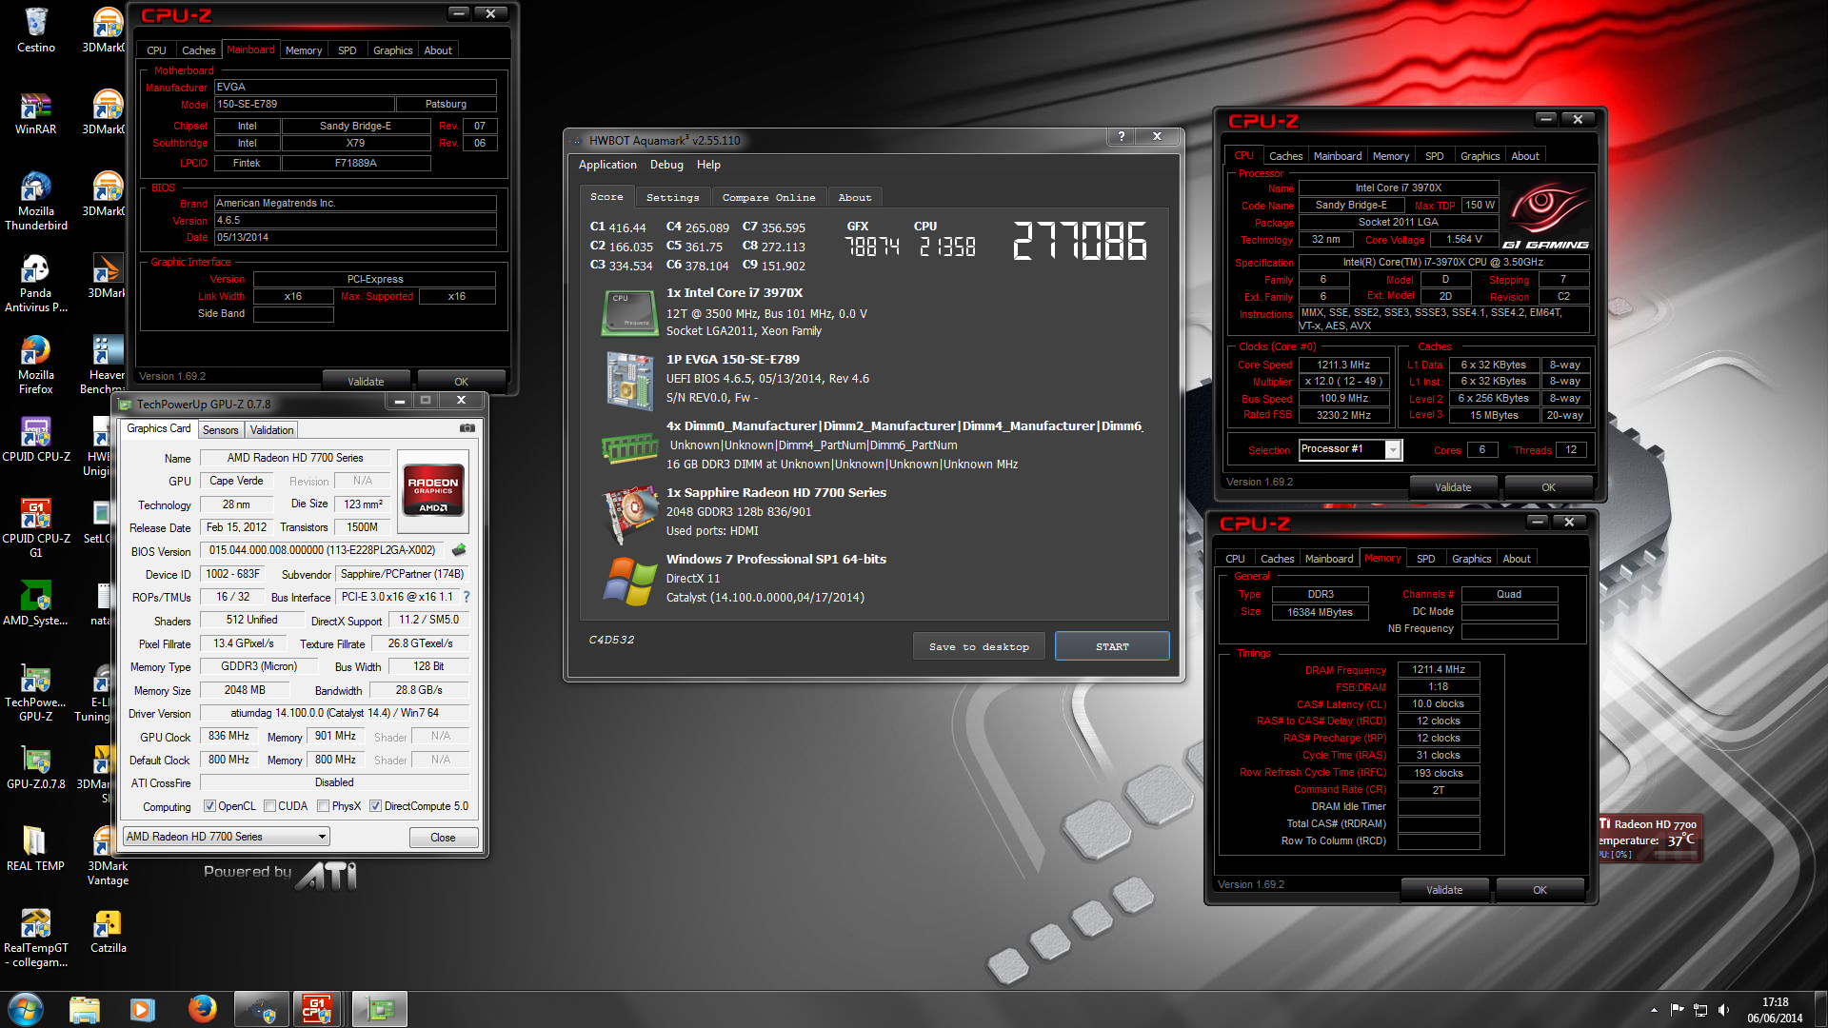1828x1028 pixels.
Task: Click the Radeon Graphics logo in GPU-Z
Action: [x=433, y=490]
